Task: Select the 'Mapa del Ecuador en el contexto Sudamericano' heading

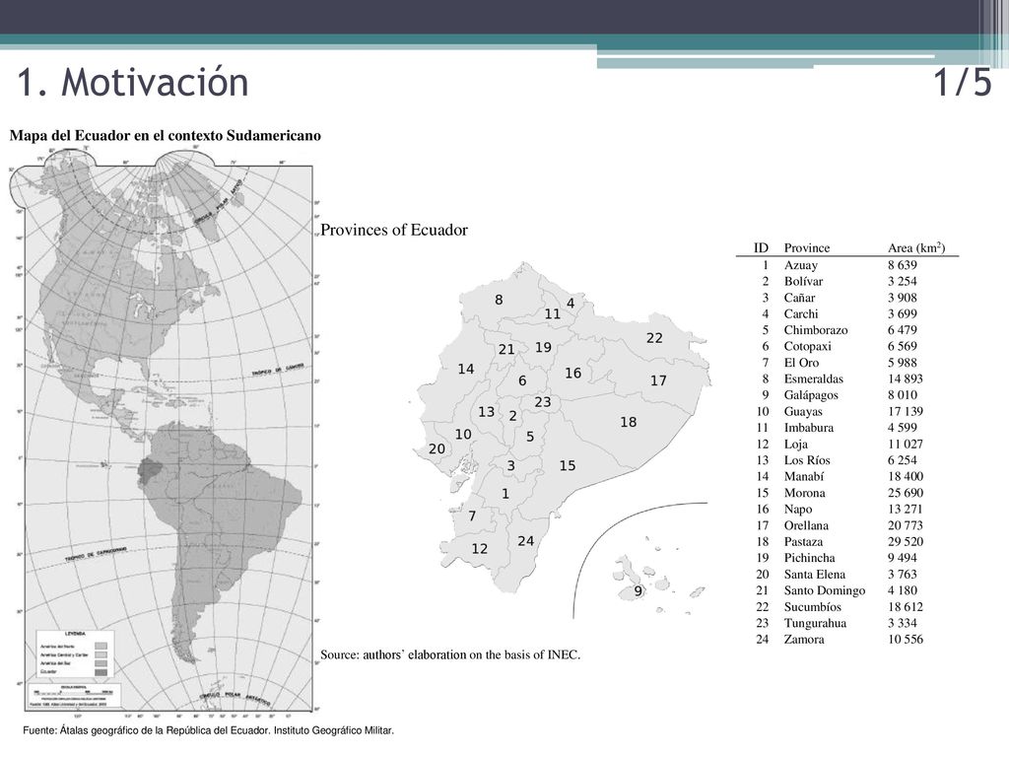Action: click(165, 136)
